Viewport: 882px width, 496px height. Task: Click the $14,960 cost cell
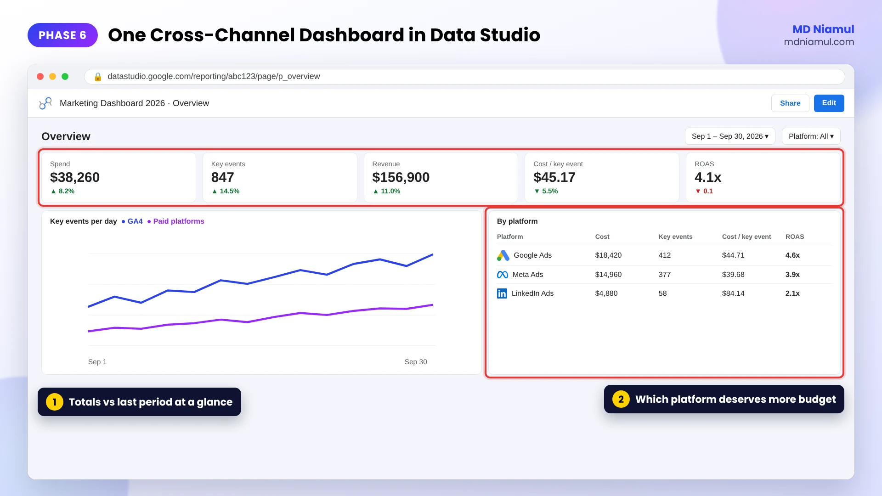pyautogui.click(x=608, y=275)
